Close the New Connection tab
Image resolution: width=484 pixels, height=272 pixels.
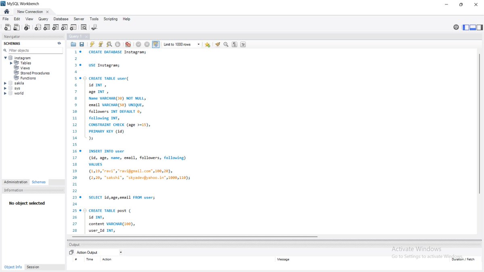[x=47, y=12]
